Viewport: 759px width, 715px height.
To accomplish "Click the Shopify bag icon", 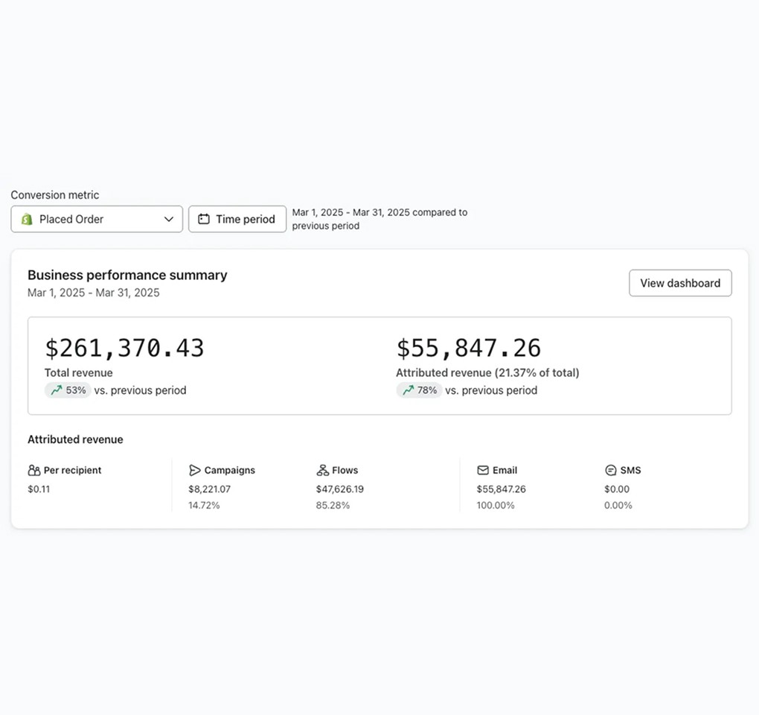I will click(x=27, y=220).
